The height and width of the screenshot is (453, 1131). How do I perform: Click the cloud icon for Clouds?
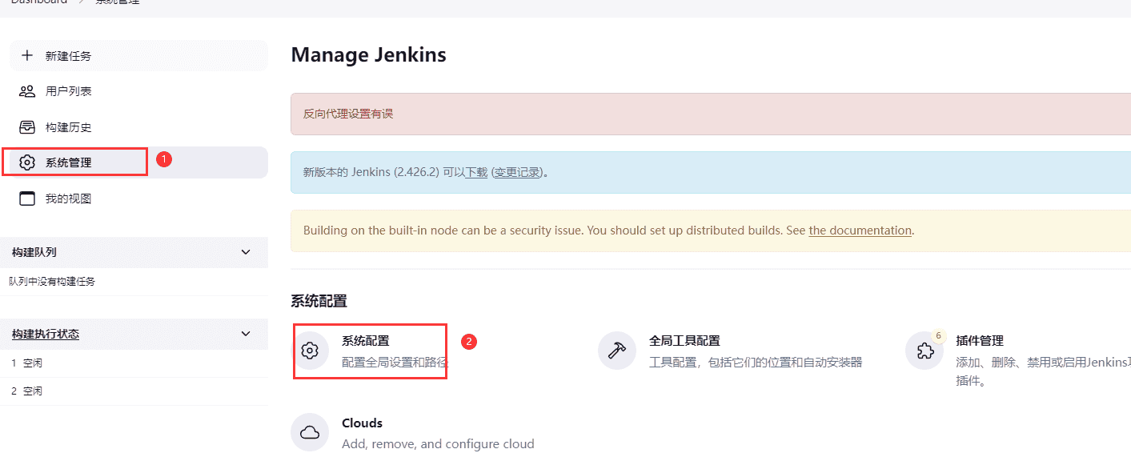(310, 432)
